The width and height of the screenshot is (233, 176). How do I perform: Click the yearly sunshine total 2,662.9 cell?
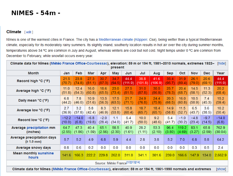[221, 155]
